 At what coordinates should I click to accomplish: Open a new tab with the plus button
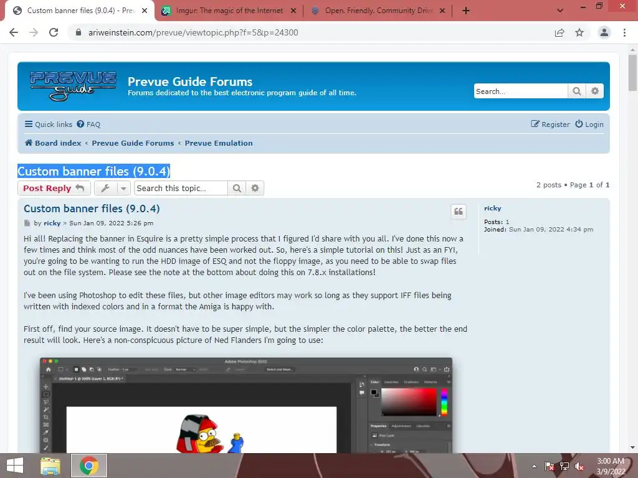[x=466, y=11]
